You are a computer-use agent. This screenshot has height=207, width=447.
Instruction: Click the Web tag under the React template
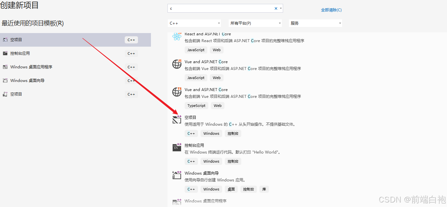coord(217,50)
